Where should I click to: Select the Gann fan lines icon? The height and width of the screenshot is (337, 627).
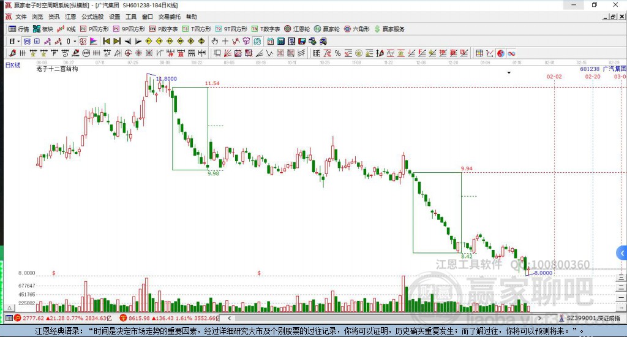click(x=228, y=53)
